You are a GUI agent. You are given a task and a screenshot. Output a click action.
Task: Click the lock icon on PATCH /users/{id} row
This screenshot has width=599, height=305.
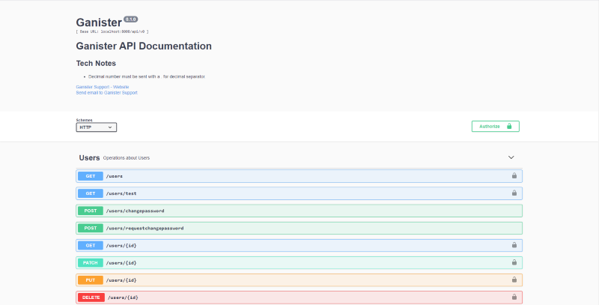pyautogui.click(x=514, y=262)
